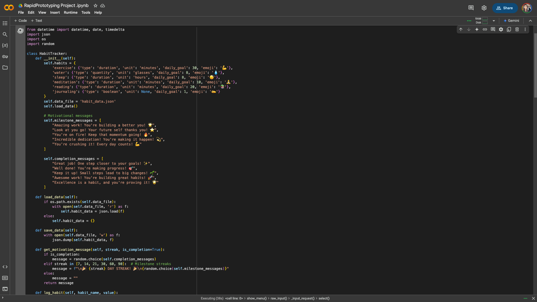Click green dots in the status bar
Viewport: 537px width, 302px height.
(x=525, y=298)
